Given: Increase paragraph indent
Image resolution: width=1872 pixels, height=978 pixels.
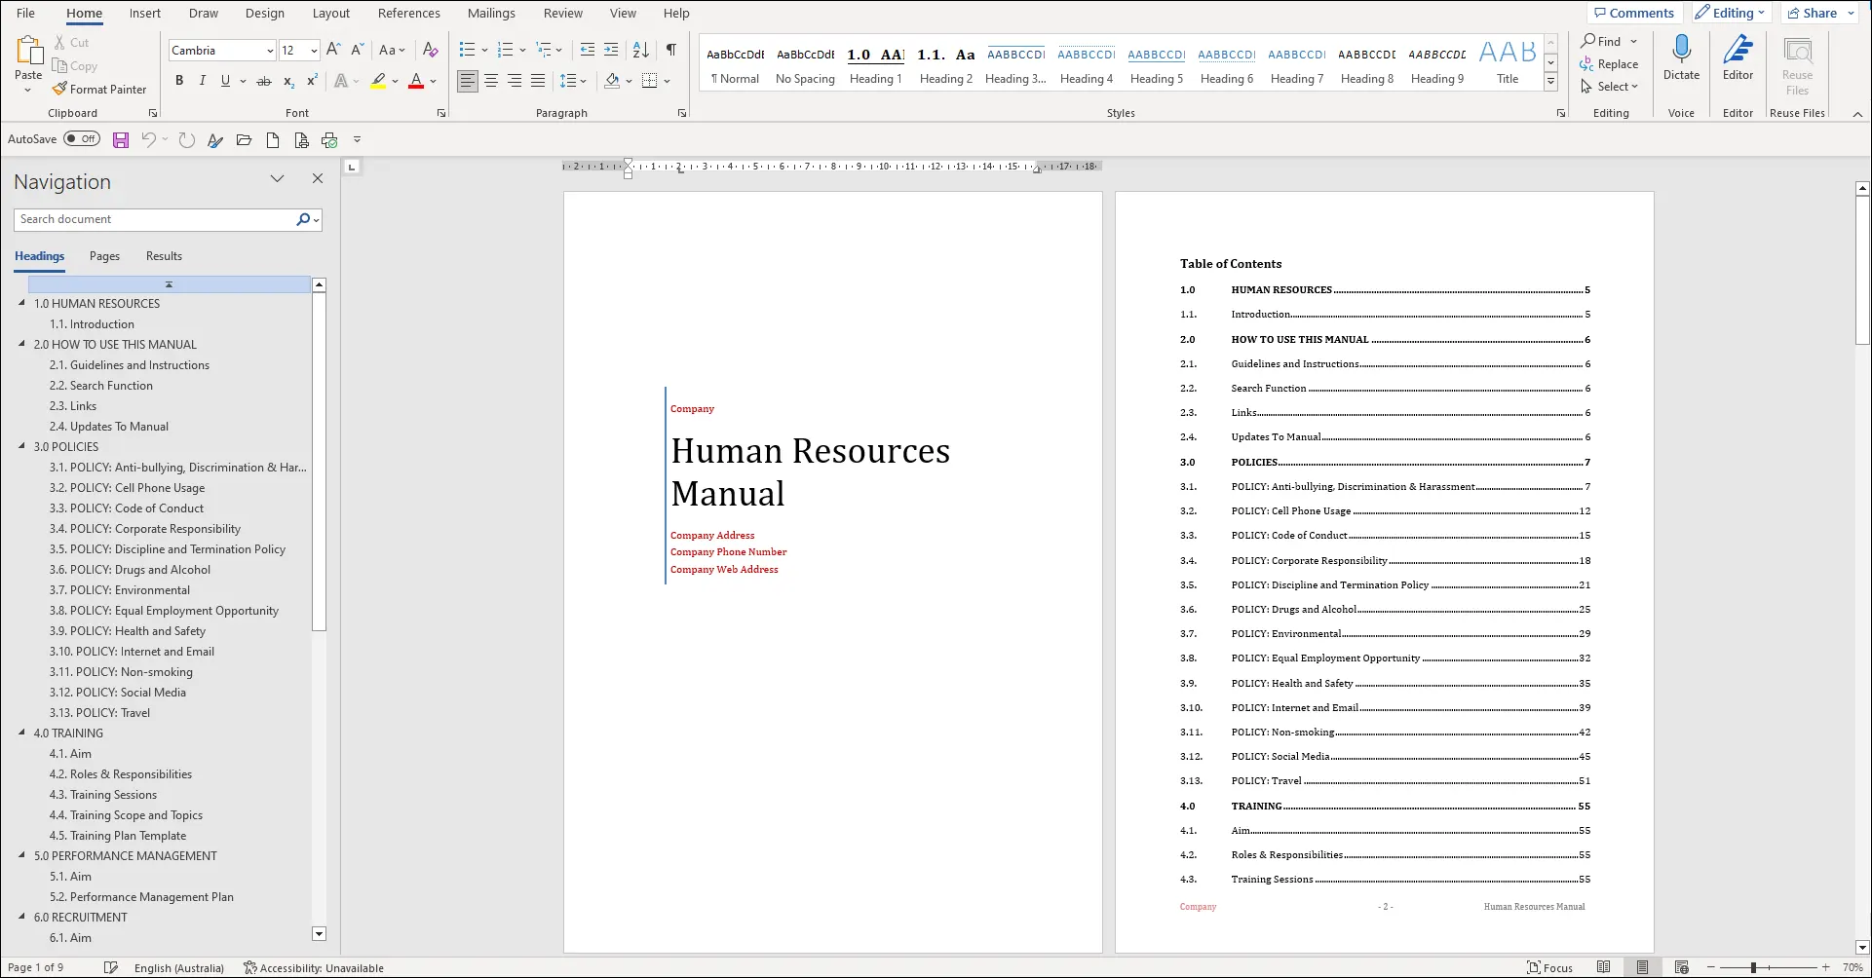Looking at the screenshot, I should tap(611, 50).
